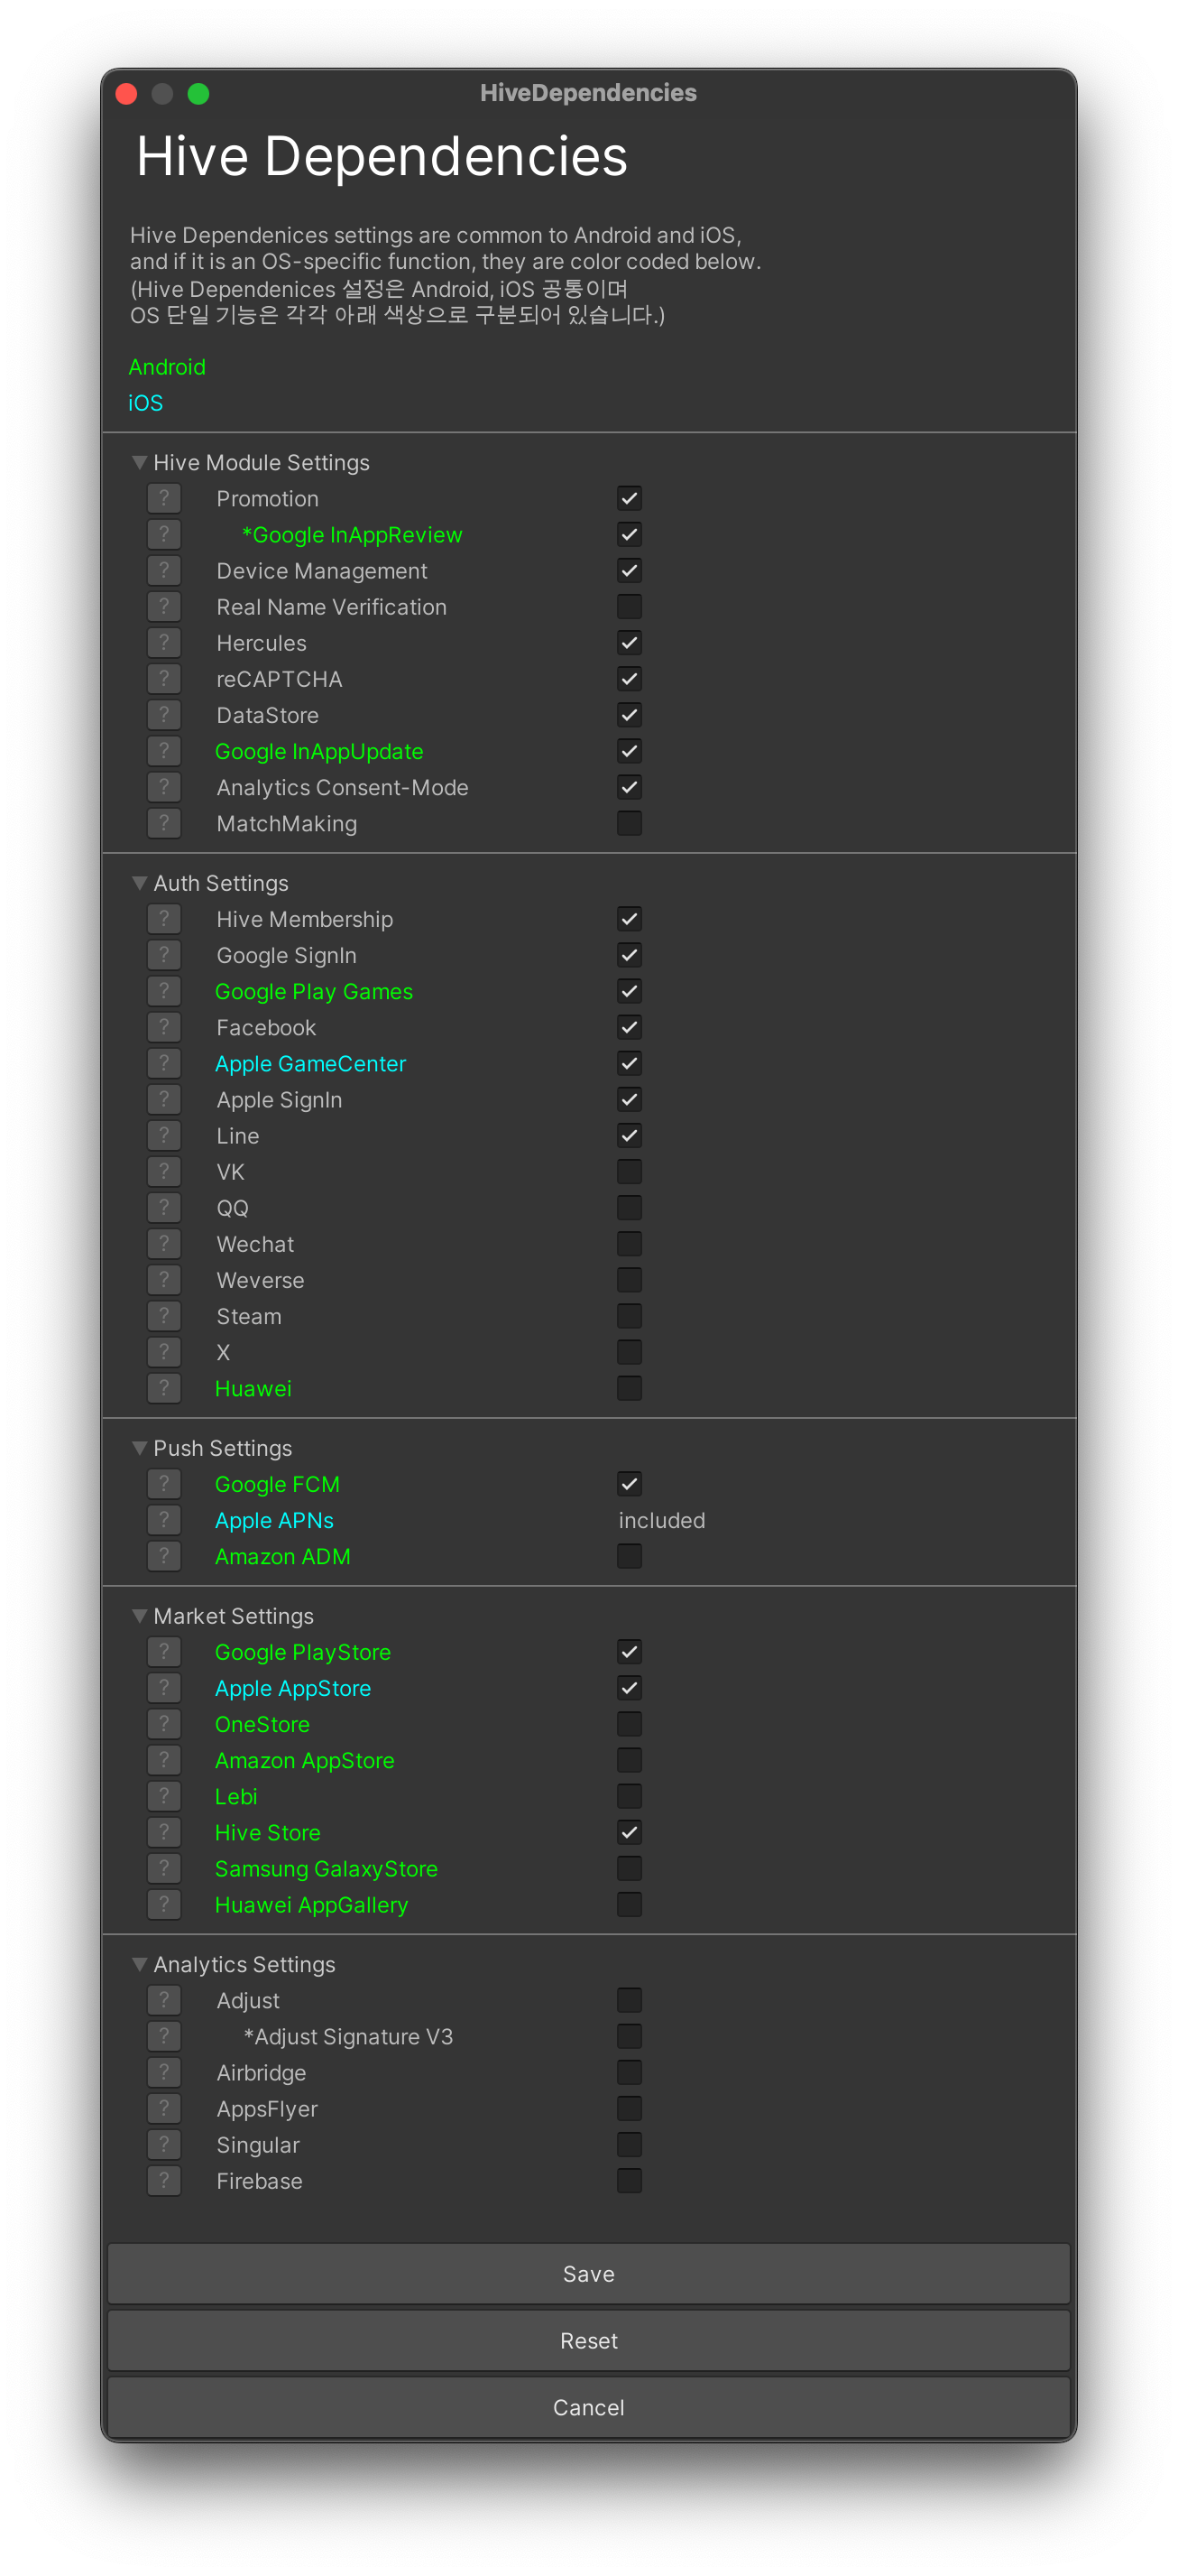
Task: Toggle the Hive Store checkbox off
Action: [630, 1832]
